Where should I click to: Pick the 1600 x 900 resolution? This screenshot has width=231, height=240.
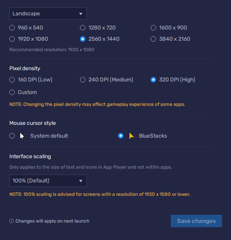pyautogui.click(x=153, y=28)
